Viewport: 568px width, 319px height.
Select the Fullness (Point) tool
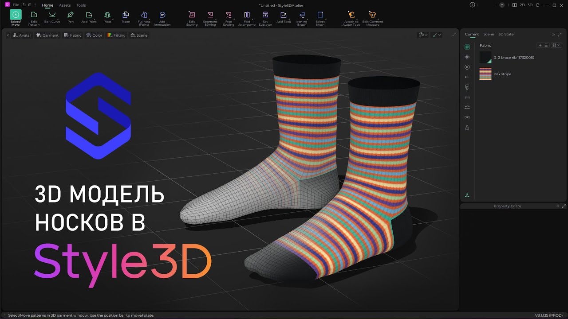tap(144, 18)
